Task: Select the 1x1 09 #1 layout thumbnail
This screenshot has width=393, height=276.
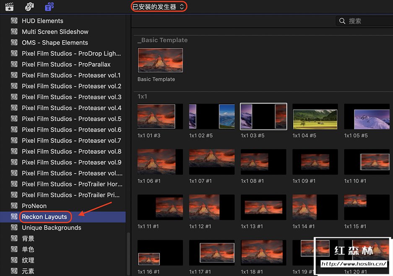Action: point(315,162)
